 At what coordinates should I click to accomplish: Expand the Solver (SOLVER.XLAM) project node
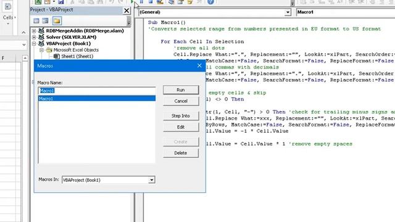click(x=34, y=37)
